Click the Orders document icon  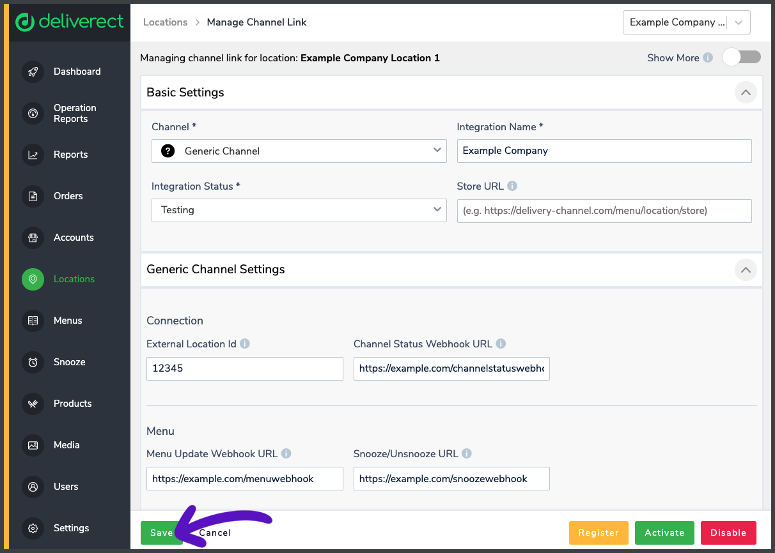33,196
